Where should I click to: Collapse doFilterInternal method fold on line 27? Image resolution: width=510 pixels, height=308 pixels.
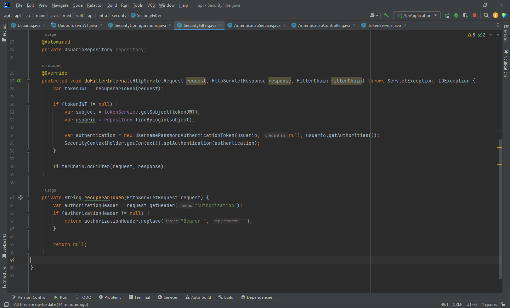tap(28, 81)
